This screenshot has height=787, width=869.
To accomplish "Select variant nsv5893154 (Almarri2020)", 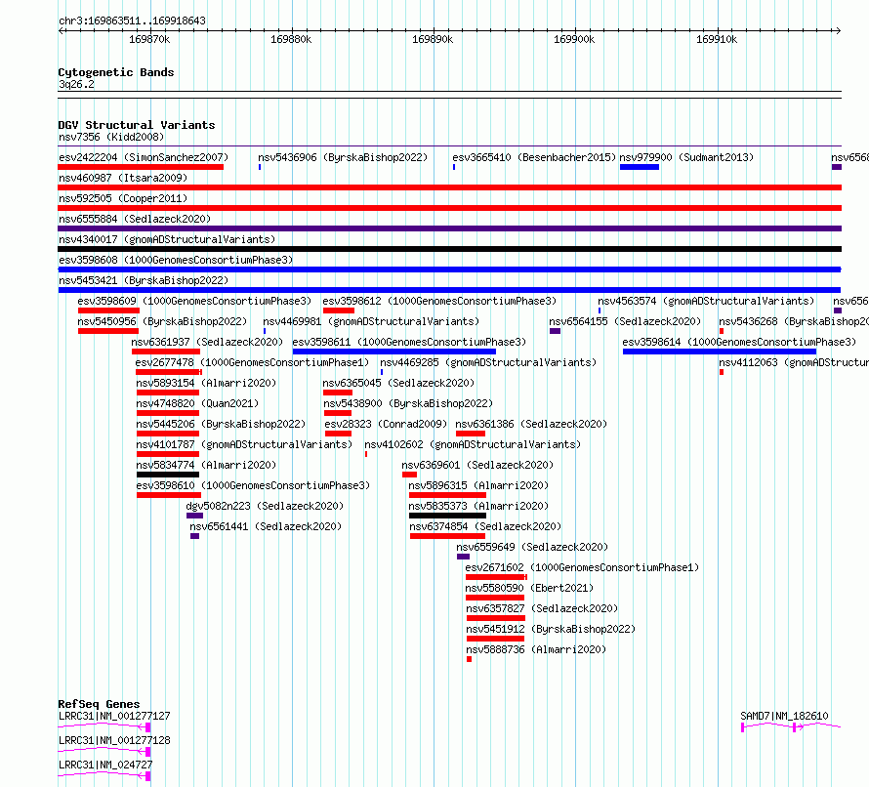I will [x=206, y=383].
